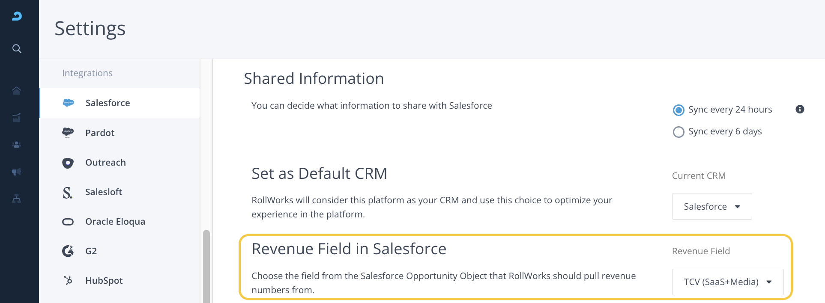The width and height of the screenshot is (825, 303).
Task: Select Sync every 6 days option
Action: tap(679, 132)
